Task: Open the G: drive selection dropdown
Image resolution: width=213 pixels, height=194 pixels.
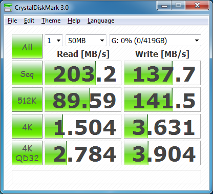Action: (155, 41)
